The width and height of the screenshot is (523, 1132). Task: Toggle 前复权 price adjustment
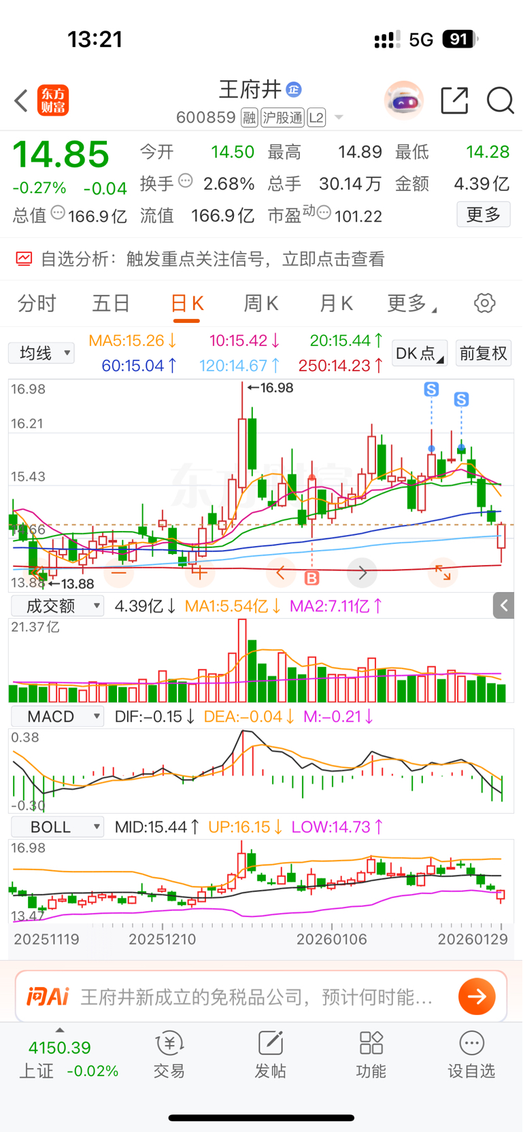click(484, 354)
